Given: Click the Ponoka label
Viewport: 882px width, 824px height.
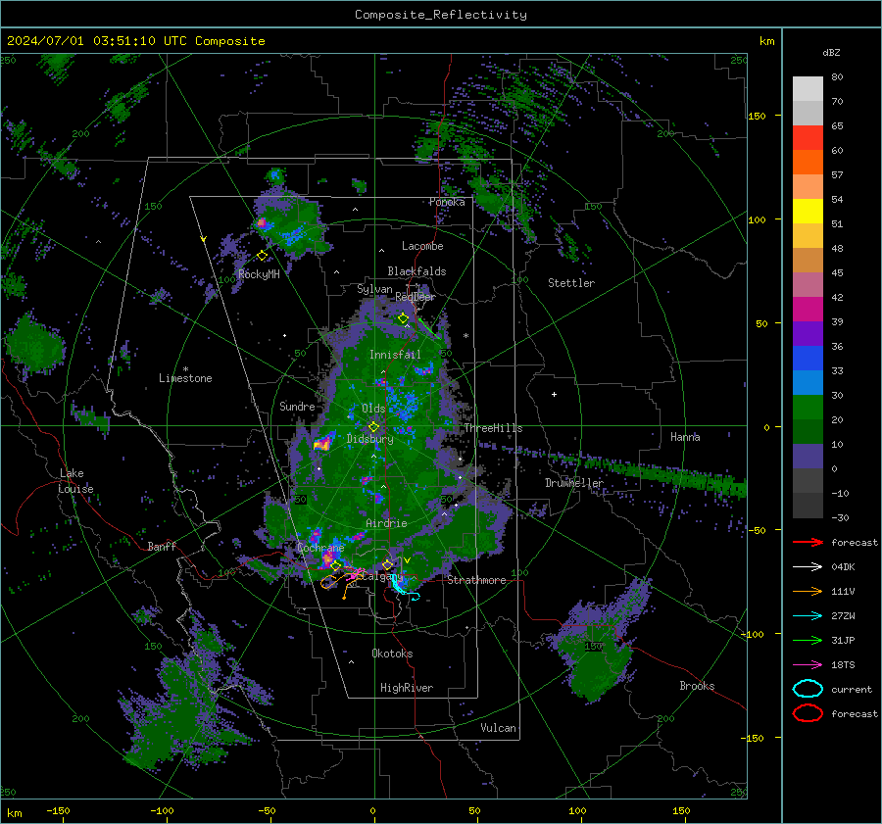Looking at the screenshot, I should coord(447,202).
